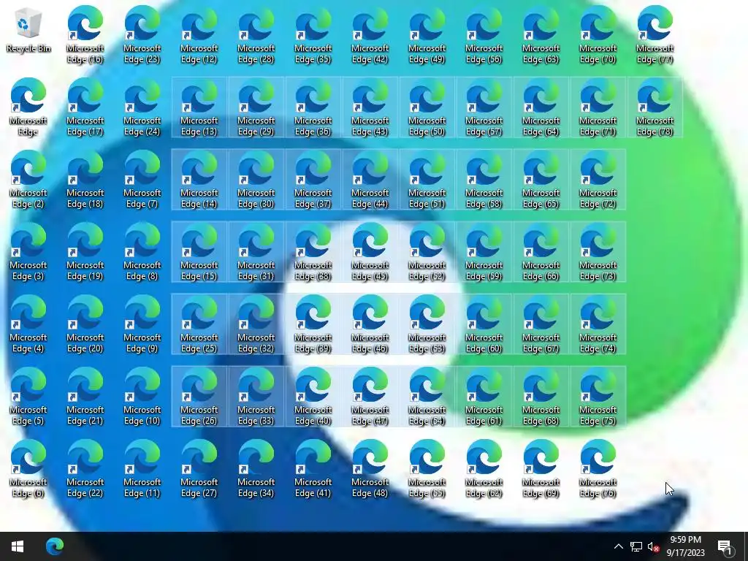Click the Microsoft Edge (68) icon

(x=541, y=397)
